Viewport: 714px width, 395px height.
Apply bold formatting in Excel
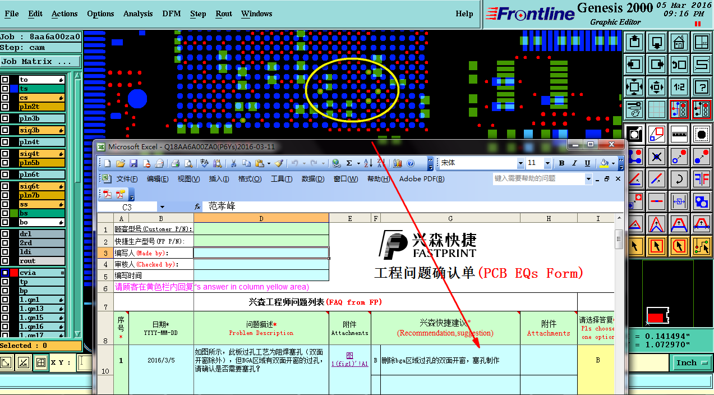pos(561,163)
